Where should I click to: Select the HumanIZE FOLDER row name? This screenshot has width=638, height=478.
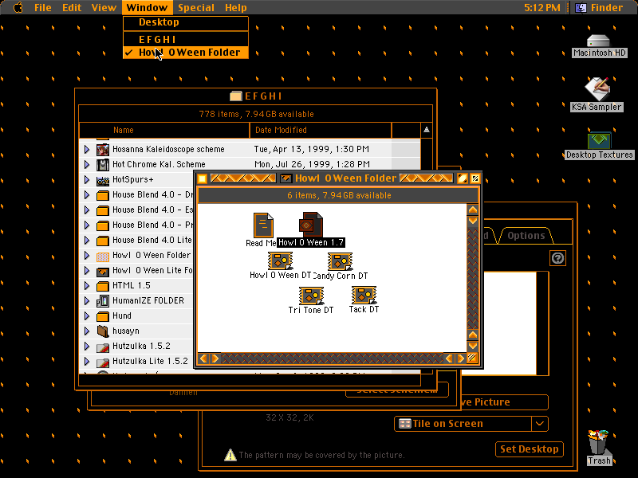(x=148, y=300)
